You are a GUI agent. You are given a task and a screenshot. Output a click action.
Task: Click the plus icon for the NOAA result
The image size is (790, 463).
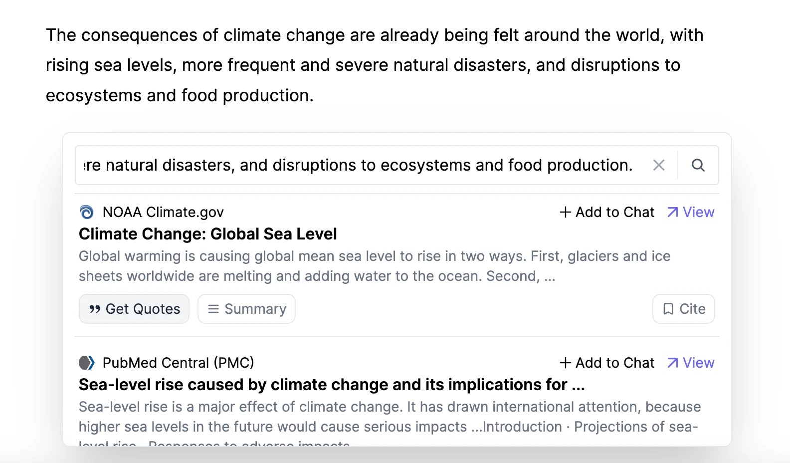[565, 212]
